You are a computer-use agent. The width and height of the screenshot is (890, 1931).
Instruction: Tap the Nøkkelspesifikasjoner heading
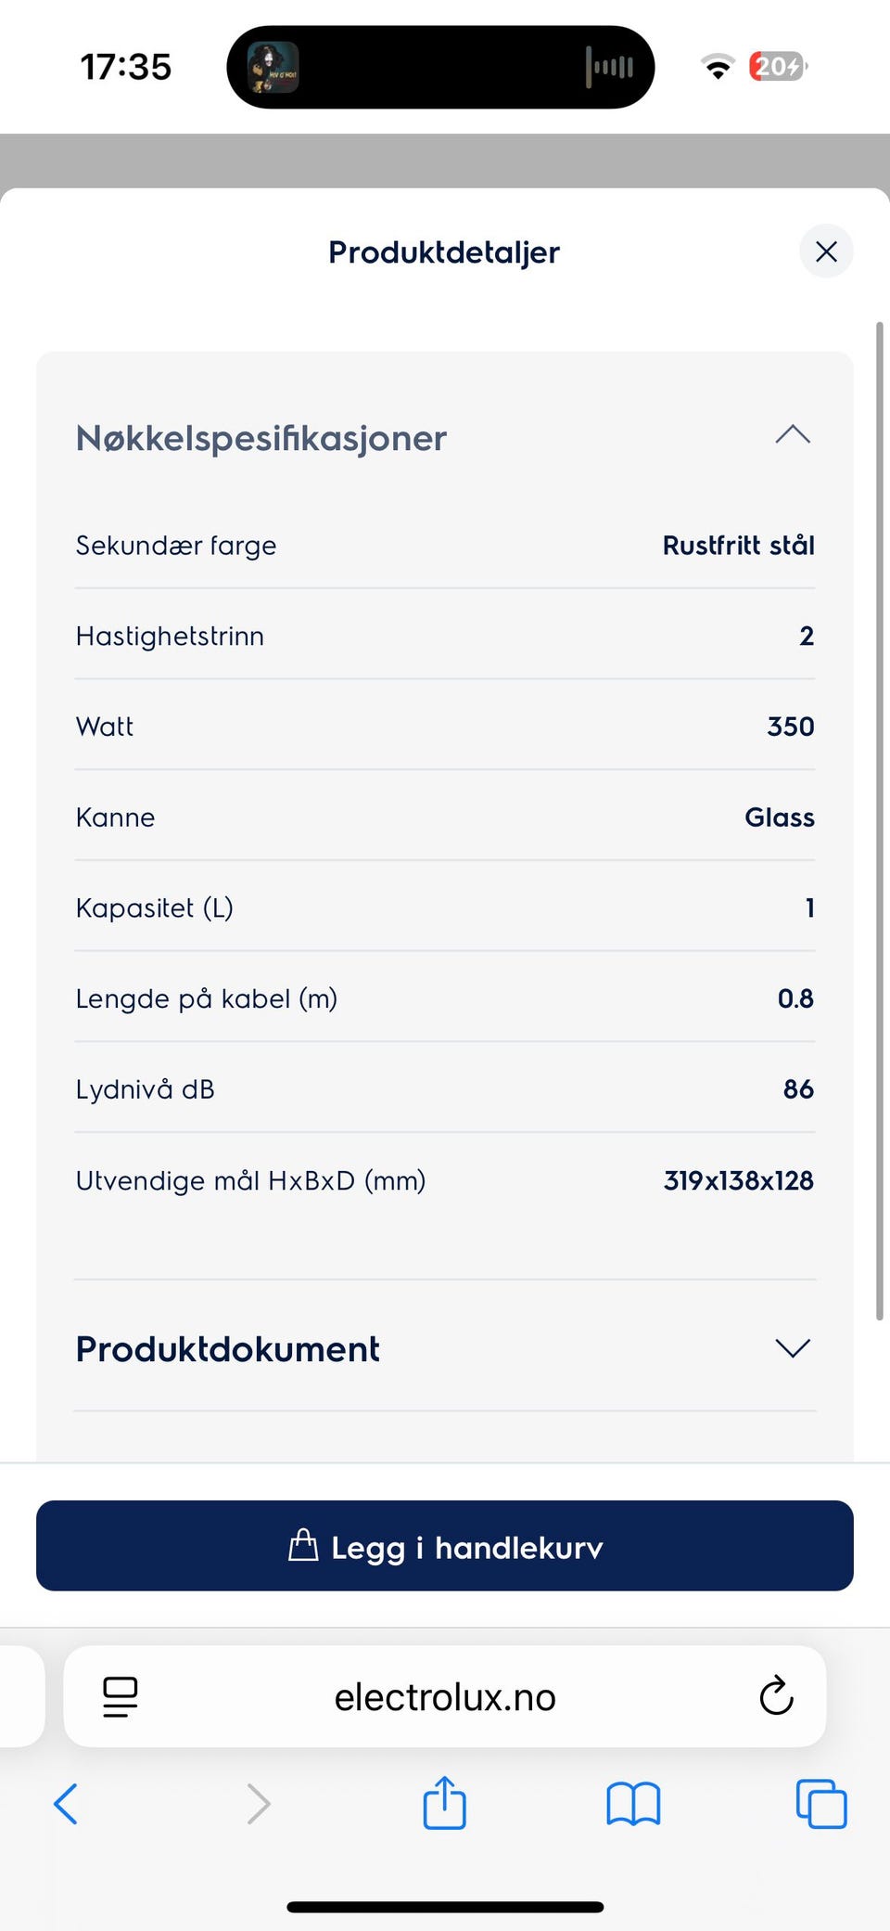click(x=261, y=438)
